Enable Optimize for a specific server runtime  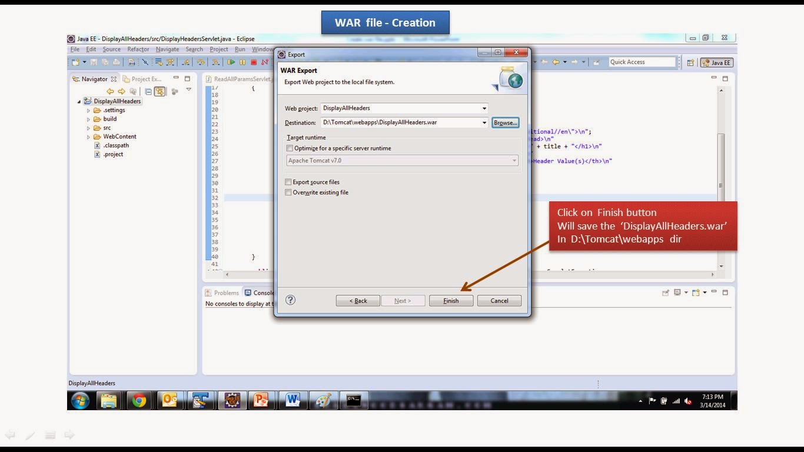[x=289, y=148]
